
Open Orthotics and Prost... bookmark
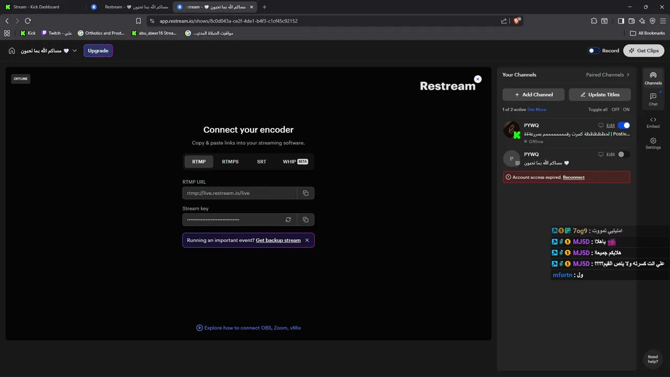101,33
